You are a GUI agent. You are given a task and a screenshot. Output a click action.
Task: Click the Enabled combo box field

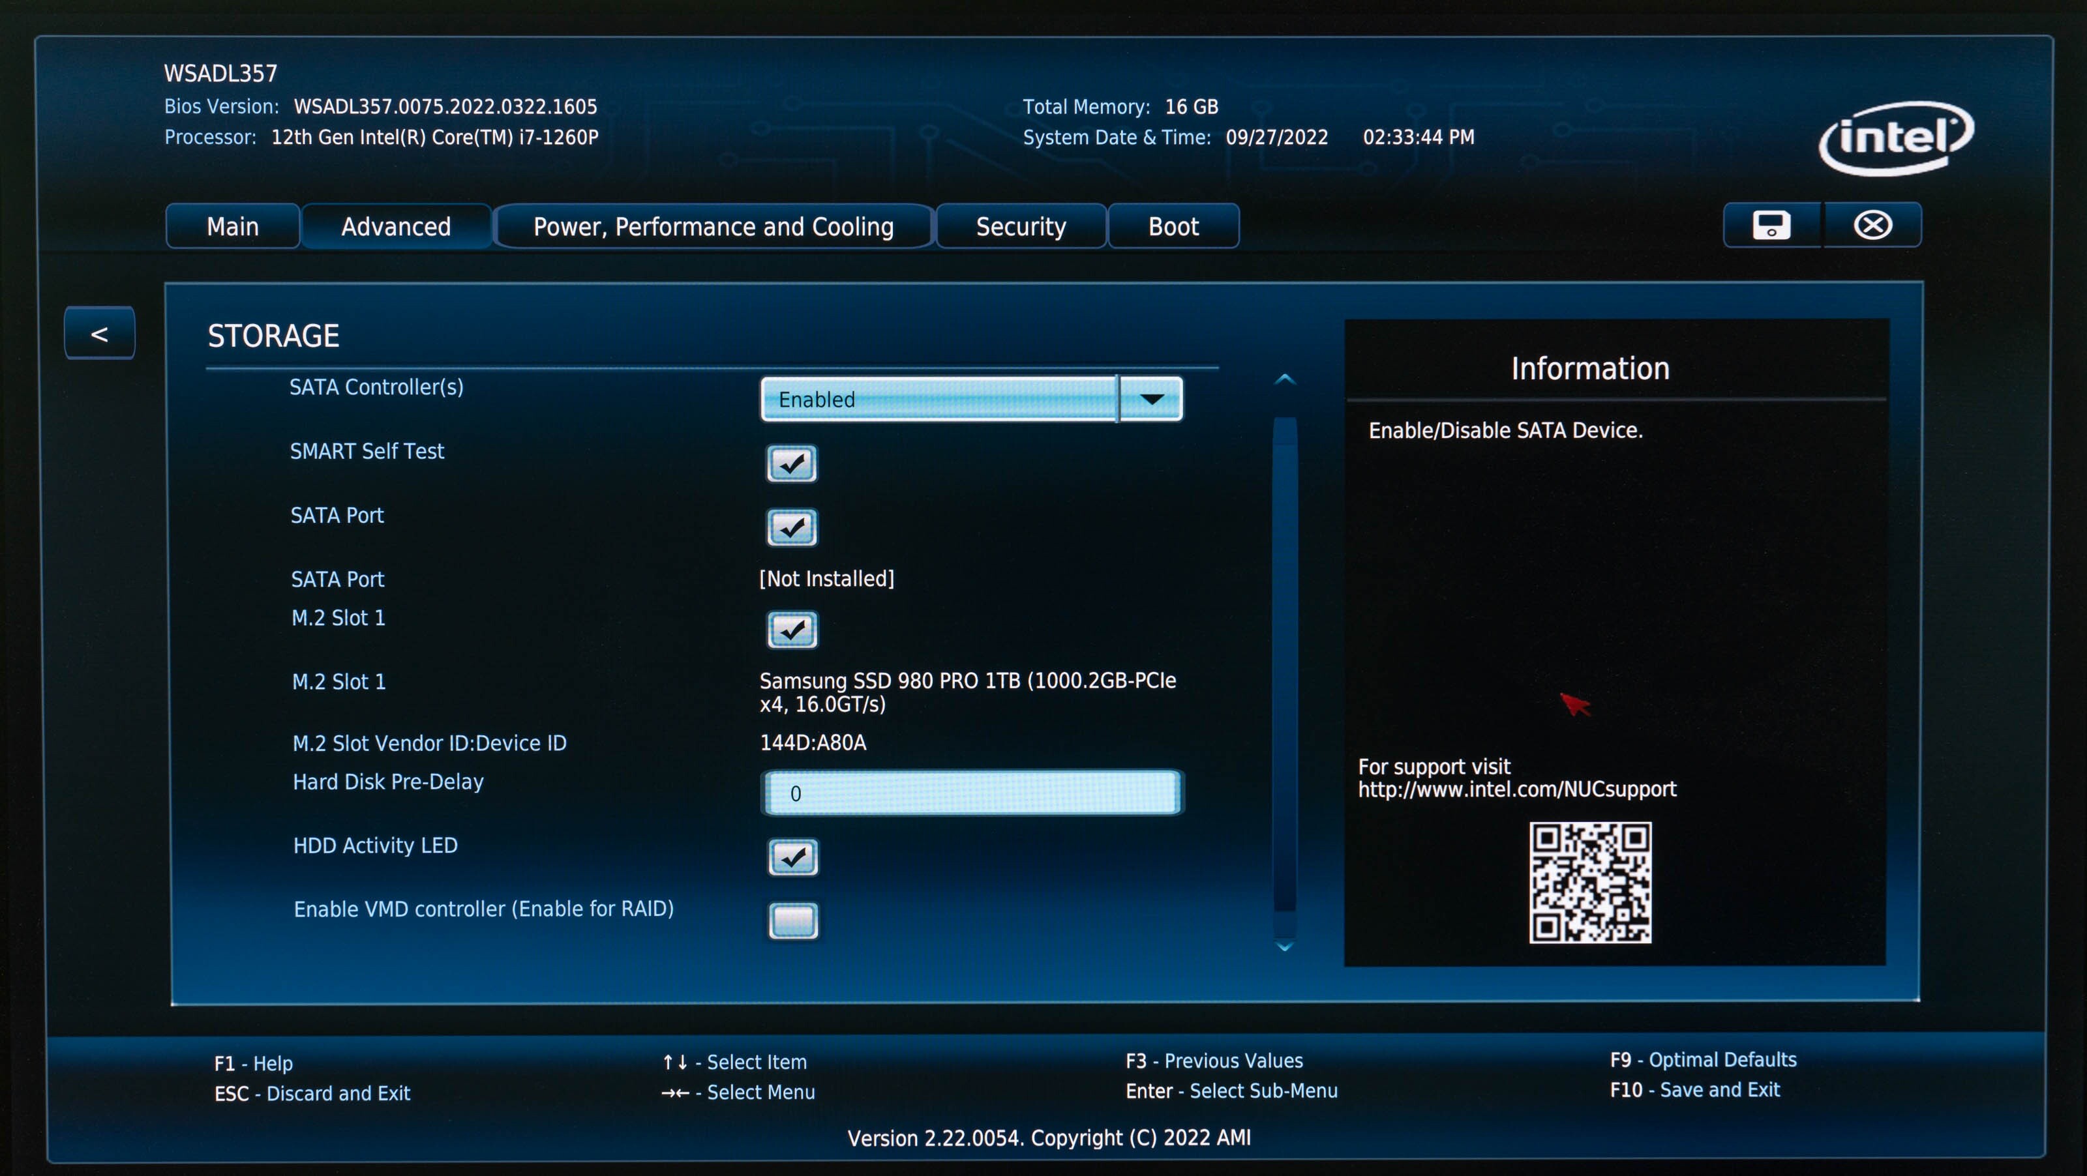938,398
